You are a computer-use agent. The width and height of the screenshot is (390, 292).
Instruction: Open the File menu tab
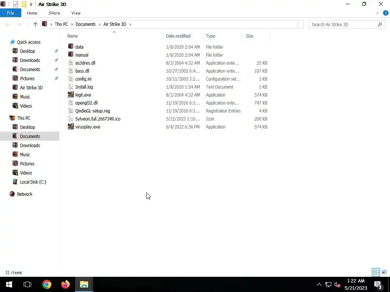click(x=10, y=13)
